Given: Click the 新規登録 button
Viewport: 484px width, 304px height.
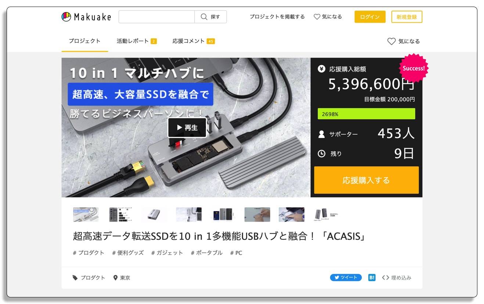Looking at the screenshot, I should pos(407,17).
